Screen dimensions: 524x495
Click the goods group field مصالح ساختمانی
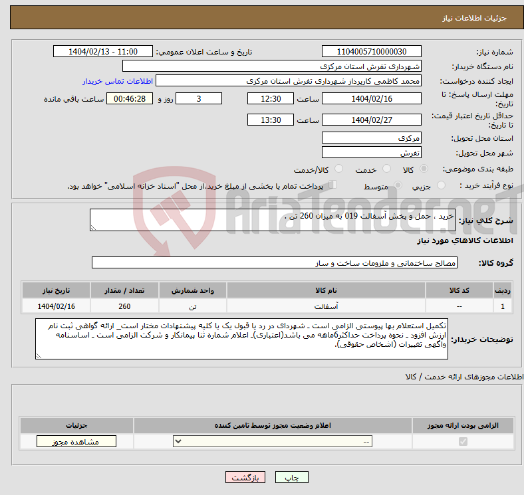point(275,262)
